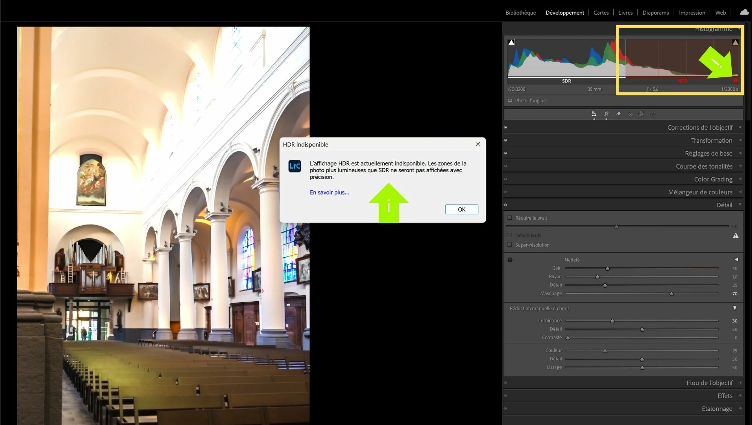Screen dimensions: 752x425
Task: Switch to the Bibliothèque module
Action: pyautogui.click(x=520, y=13)
